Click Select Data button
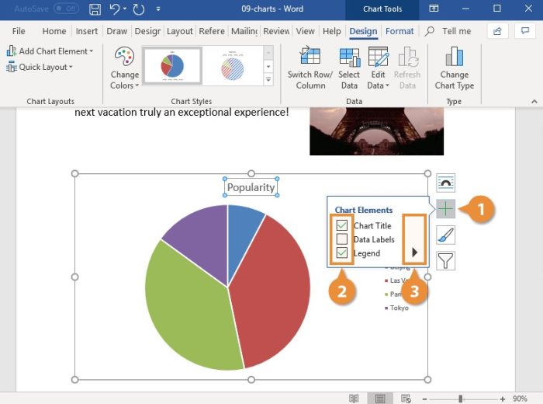Image resolution: width=543 pixels, height=404 pixels. click(349, 68)
